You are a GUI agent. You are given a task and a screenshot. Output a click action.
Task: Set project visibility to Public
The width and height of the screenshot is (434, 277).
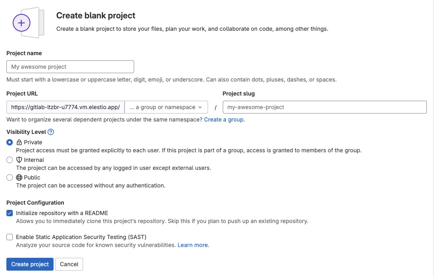[x=10, y=177]
